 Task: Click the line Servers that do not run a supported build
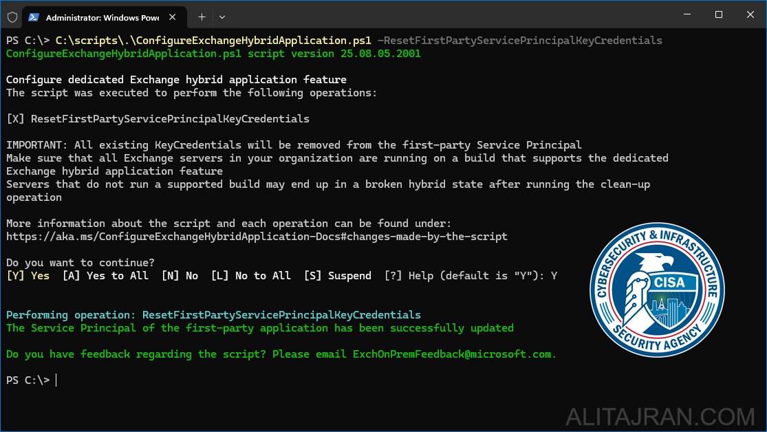(327, 184)
